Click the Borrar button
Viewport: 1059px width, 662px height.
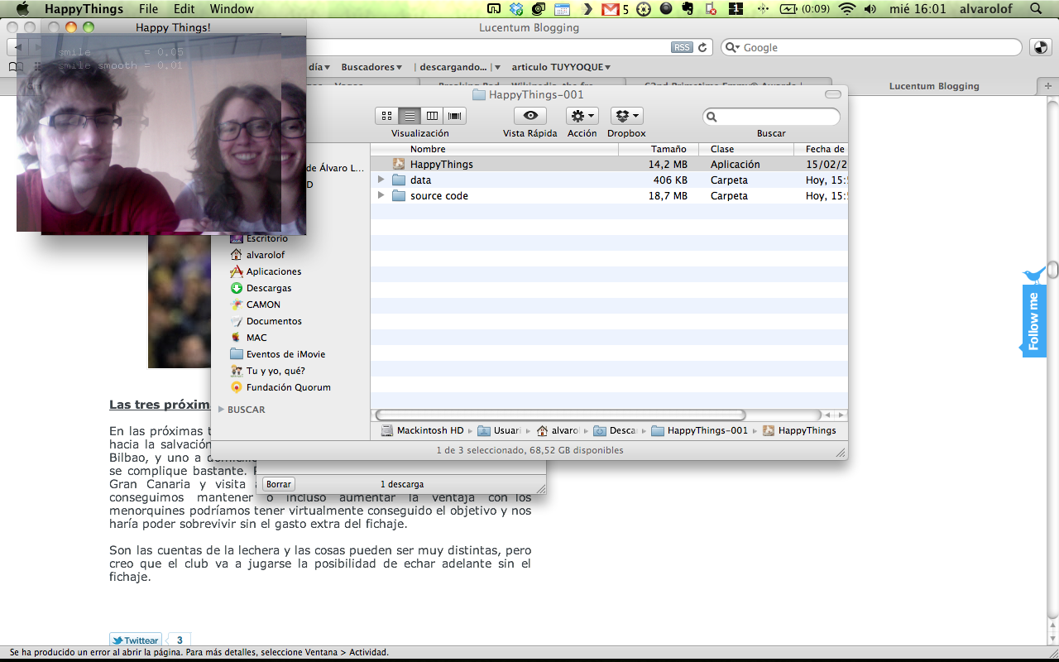[280, 484]
